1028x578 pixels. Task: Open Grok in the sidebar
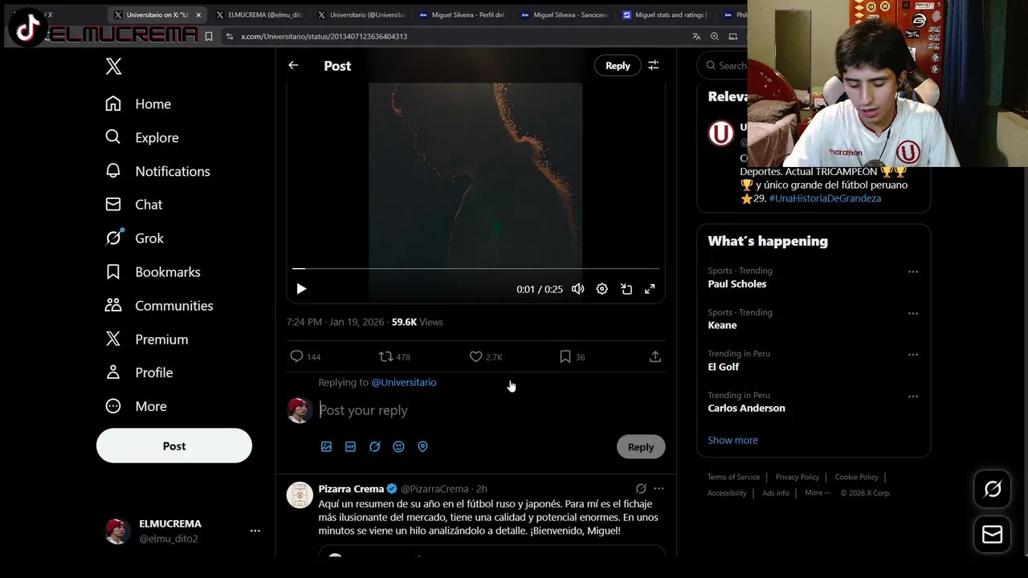point(134,238)
